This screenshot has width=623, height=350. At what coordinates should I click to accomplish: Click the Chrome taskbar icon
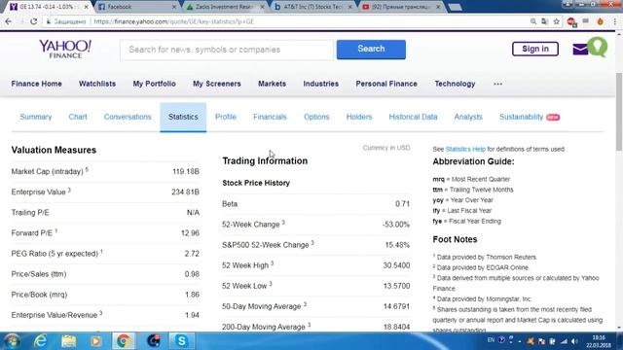pos(124,341)
